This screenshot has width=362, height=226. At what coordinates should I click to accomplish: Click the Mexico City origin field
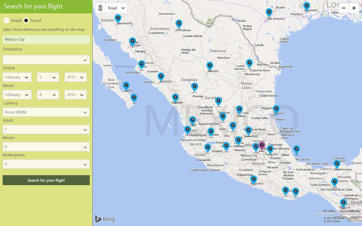pos(46,39)
